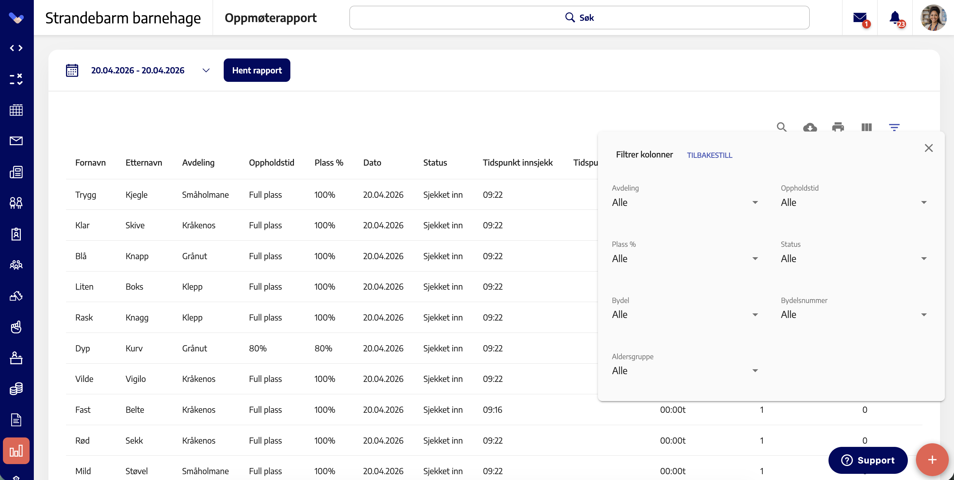954x480 pixels.
Task: Click the Hent rapport button
Action: pos(257,70)
